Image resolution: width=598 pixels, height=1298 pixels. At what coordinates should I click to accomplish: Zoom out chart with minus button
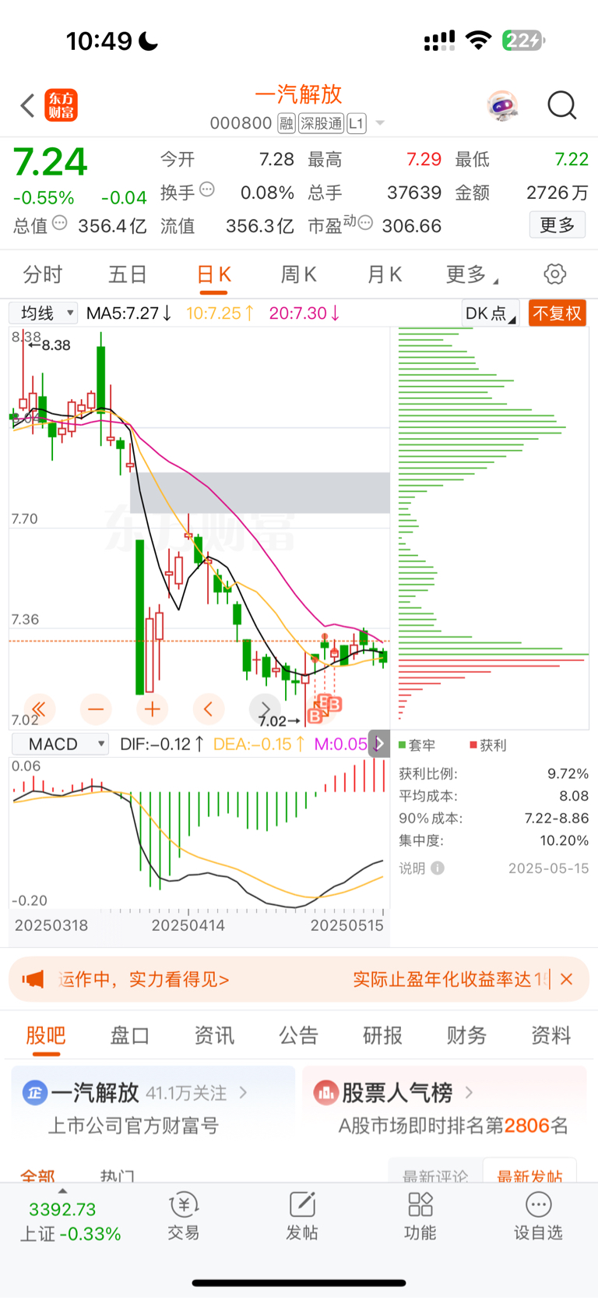pyautogui.click(x=96, y=709)
